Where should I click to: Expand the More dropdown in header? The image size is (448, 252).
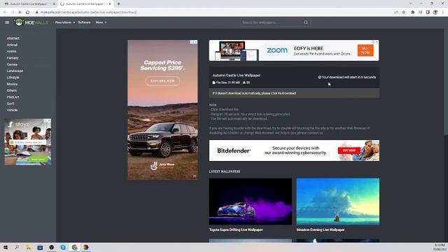coord(101,22)
